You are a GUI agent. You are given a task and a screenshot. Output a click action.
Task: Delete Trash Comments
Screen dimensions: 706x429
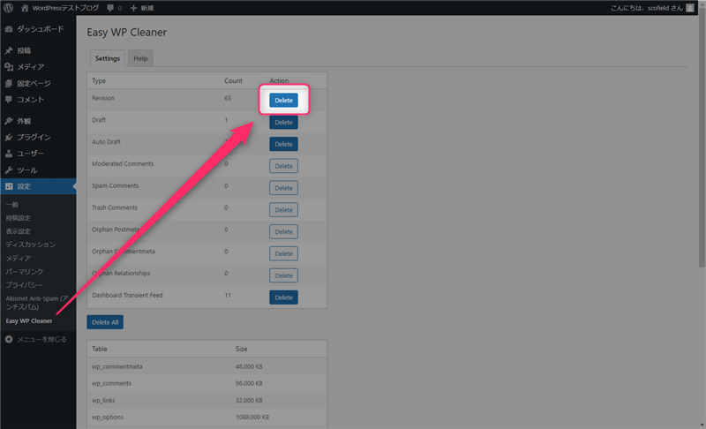tap(283, 210)
